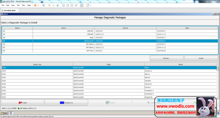Open the Tabs menu
The image size is (220, 118).
click(23, 5)
